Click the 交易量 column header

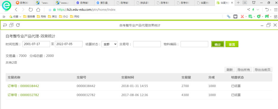(186, 78)
